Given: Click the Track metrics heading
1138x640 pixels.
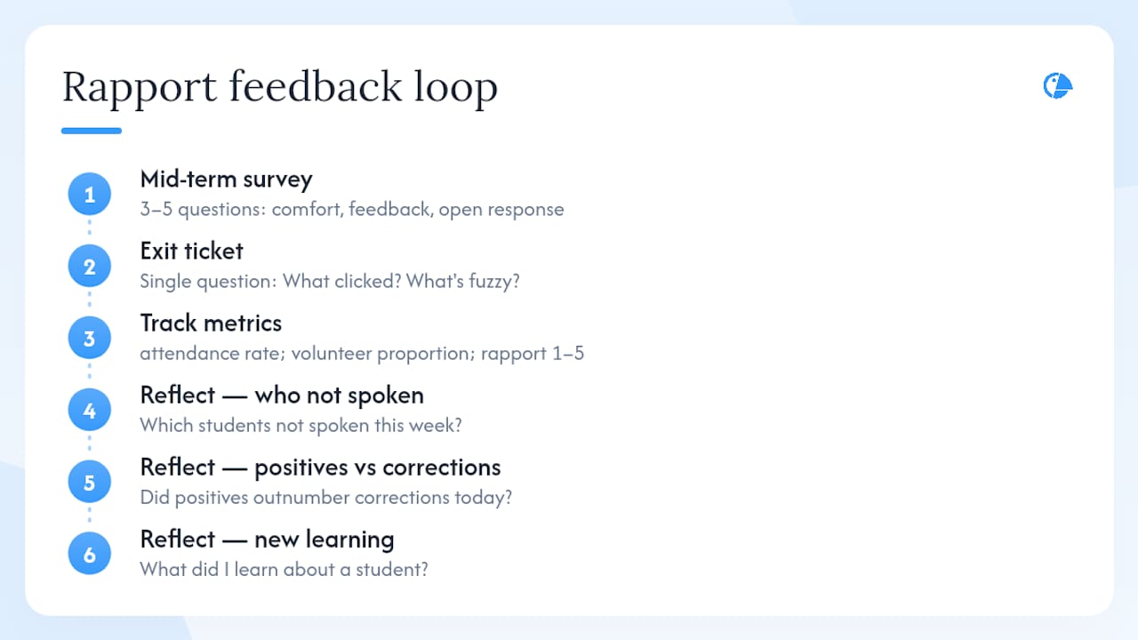Looking at the screenshot, I should pos(211,323).
